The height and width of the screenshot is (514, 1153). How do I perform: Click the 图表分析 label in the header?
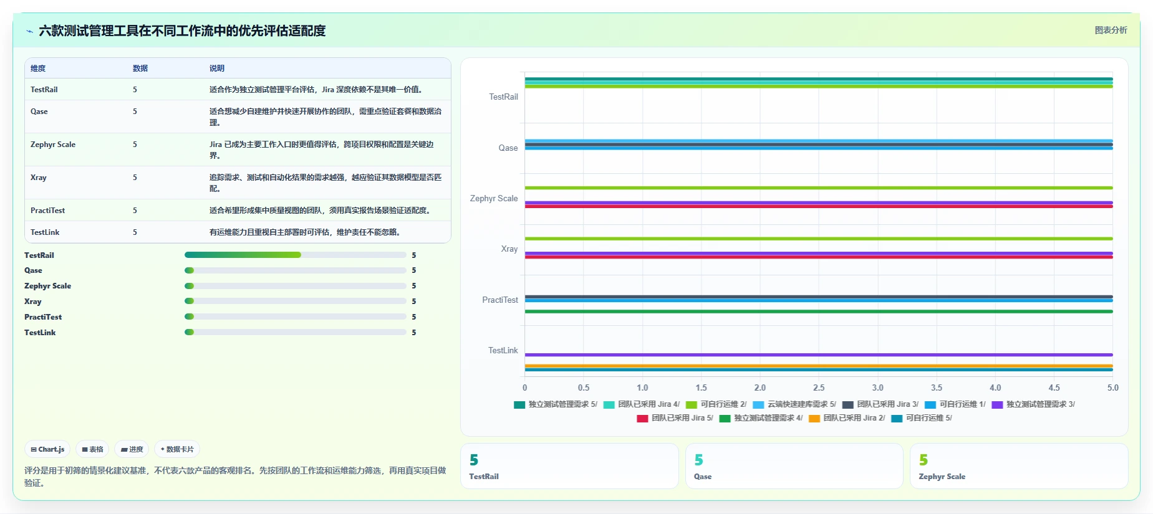click(1111, 30)
